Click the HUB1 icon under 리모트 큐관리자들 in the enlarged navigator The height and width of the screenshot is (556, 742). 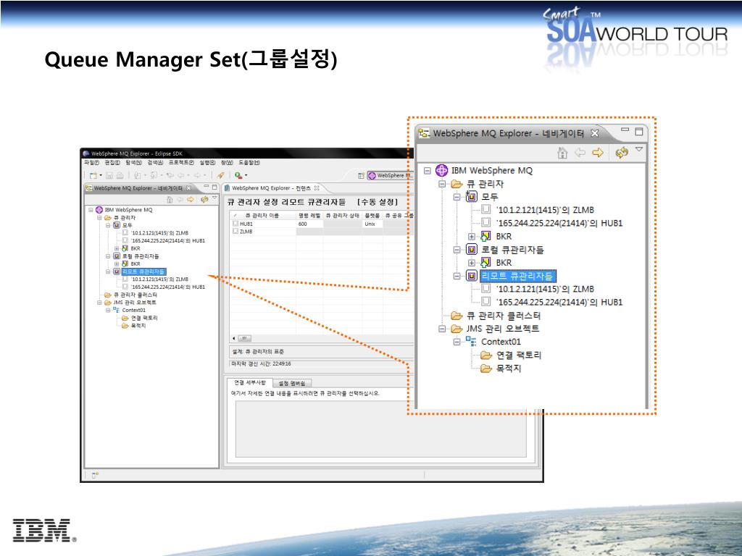[486, 302]
